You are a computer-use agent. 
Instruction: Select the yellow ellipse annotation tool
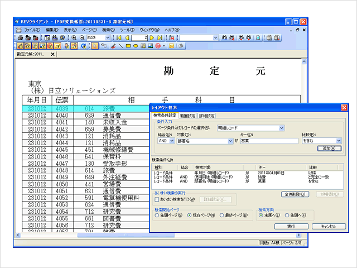point(136,46)
